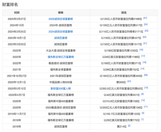Open citation [18] reference
The width and height of the screenshot is (161, 132).
(144, 62)
